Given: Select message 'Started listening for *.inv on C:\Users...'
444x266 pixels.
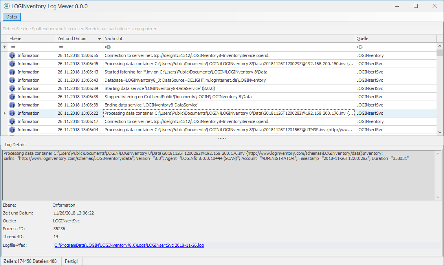Looking at the screenshot, I should [229, 72].
